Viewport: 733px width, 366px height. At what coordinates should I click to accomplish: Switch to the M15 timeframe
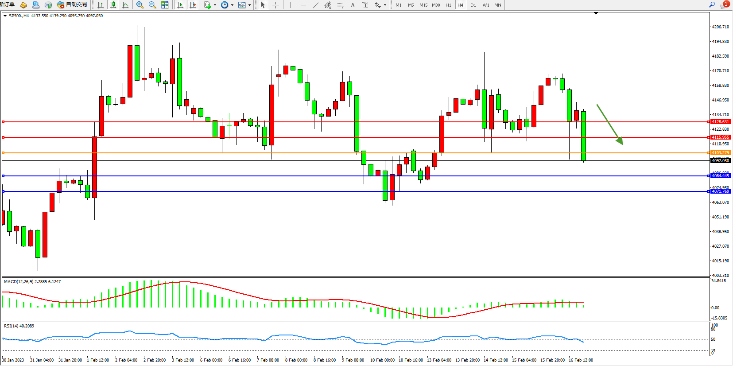tap(423, 5)
